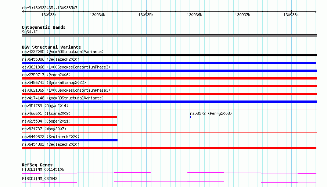Open the FIBCD1|NM_032843 transcript label

point(40,179)
